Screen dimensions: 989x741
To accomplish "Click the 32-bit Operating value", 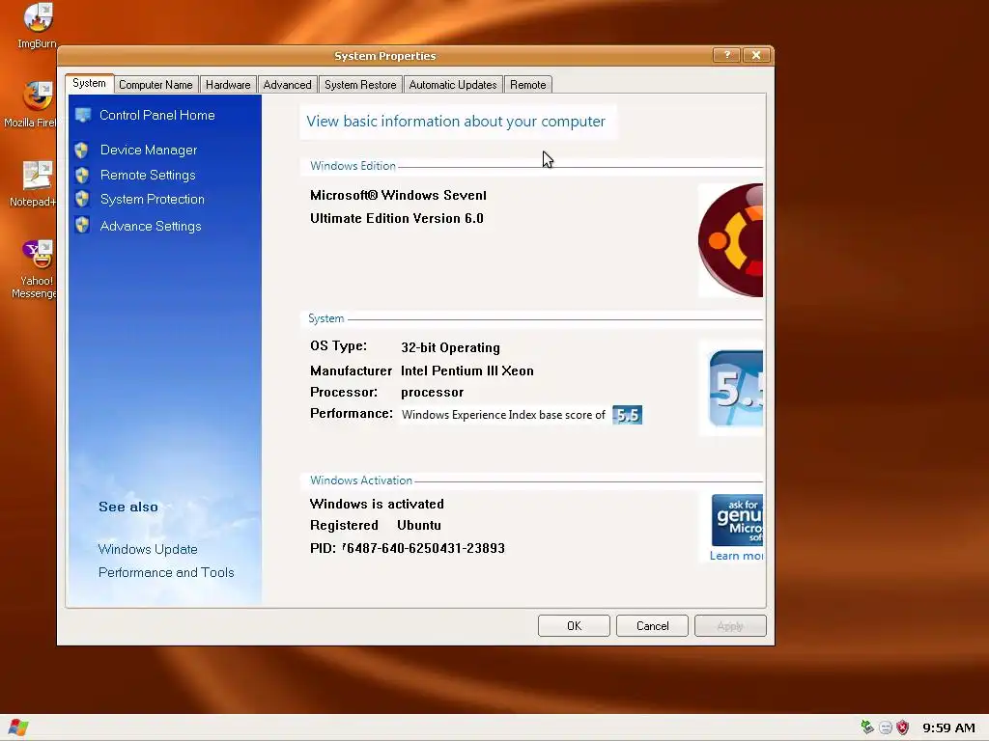I will pos(450,347).
